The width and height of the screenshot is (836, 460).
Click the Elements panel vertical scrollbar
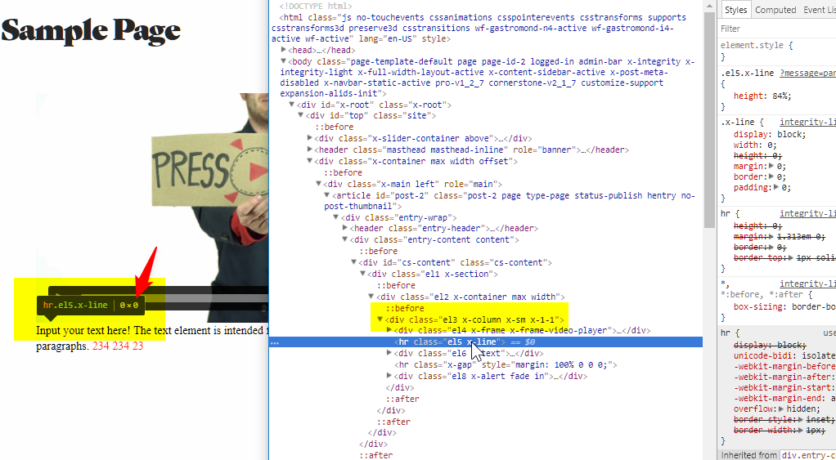point(708,123)
